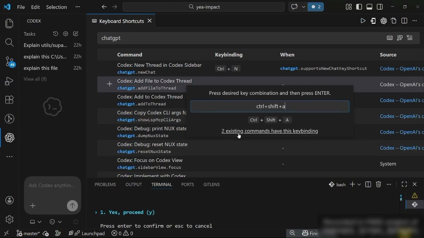This screenshot has width=424, height=238.
Task: Split the editor to the right
Action: (404, 21)
